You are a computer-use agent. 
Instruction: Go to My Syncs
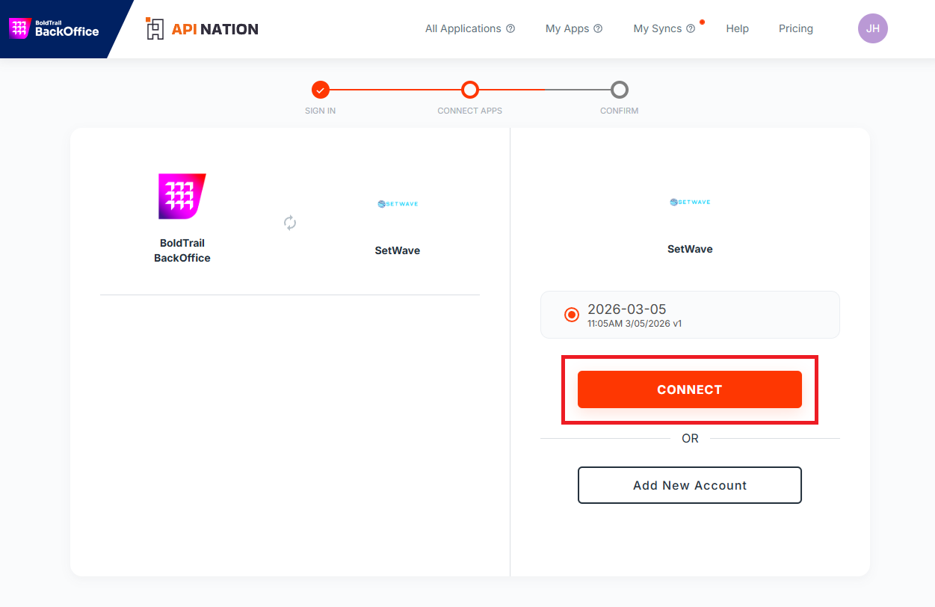point(657,29)
